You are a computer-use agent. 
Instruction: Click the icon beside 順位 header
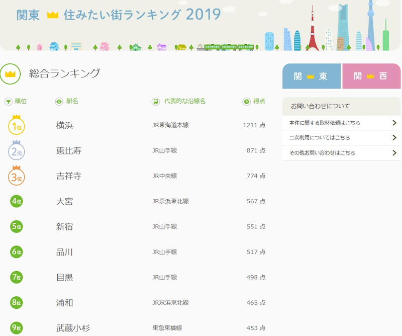(8, 102)
